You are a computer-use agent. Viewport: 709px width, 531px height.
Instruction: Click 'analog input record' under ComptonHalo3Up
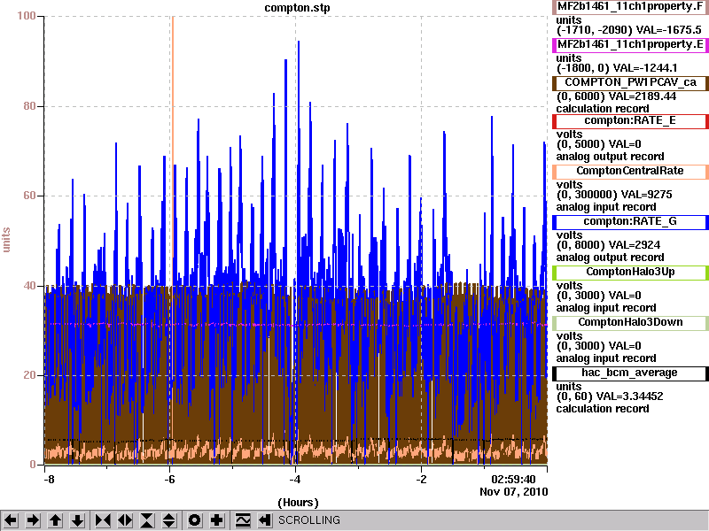pyautogui.click(x=606, y=308)
